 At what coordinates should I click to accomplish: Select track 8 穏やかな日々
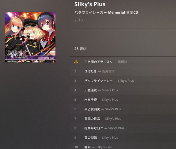tap(123, 128)
